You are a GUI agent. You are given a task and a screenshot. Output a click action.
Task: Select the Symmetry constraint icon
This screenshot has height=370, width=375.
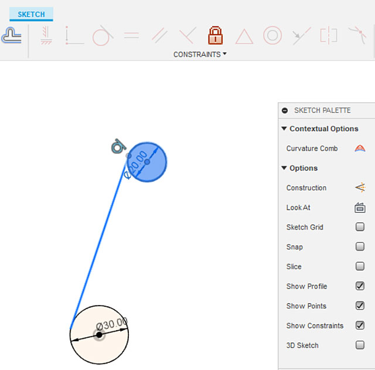pos(329,36)
